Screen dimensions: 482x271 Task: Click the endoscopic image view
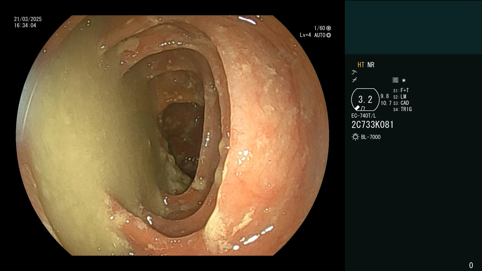(x=172, y=135)
